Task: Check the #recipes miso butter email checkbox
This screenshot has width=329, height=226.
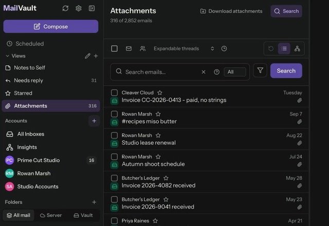Action: [114, 114]
